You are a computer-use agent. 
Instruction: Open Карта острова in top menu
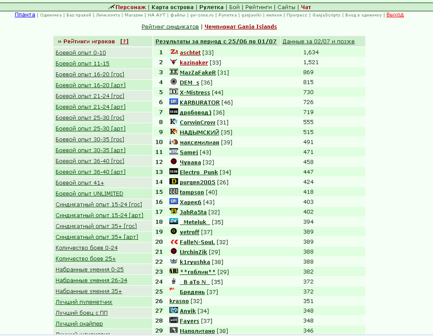click(x=173, y=7)
